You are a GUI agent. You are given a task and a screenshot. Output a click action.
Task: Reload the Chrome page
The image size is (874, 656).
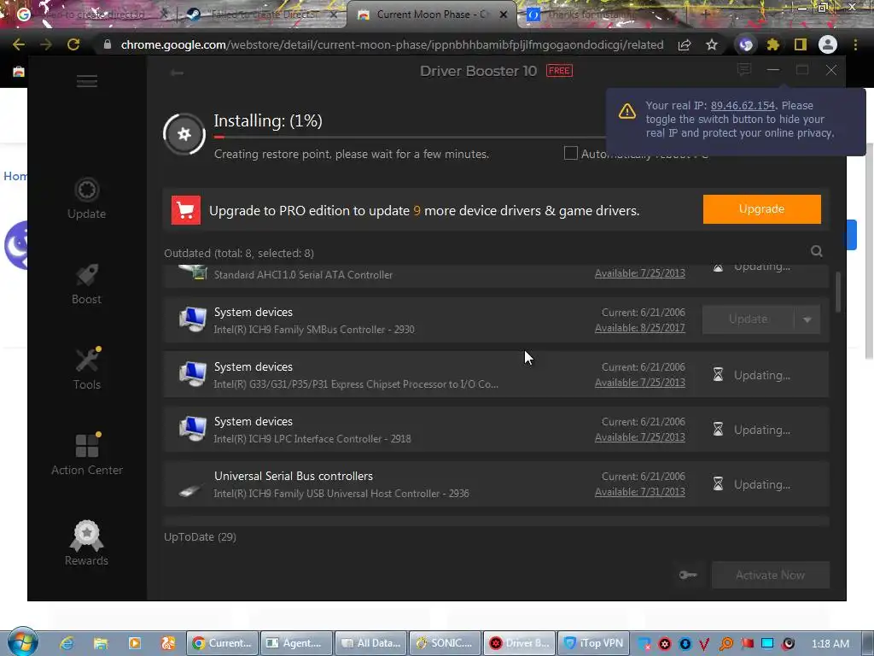73,44
